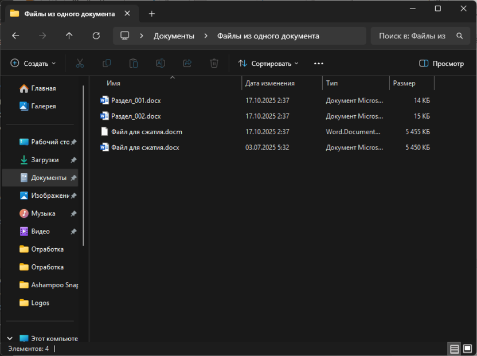
Task: Click the search field for this folder
Action: tap(413, 36)
